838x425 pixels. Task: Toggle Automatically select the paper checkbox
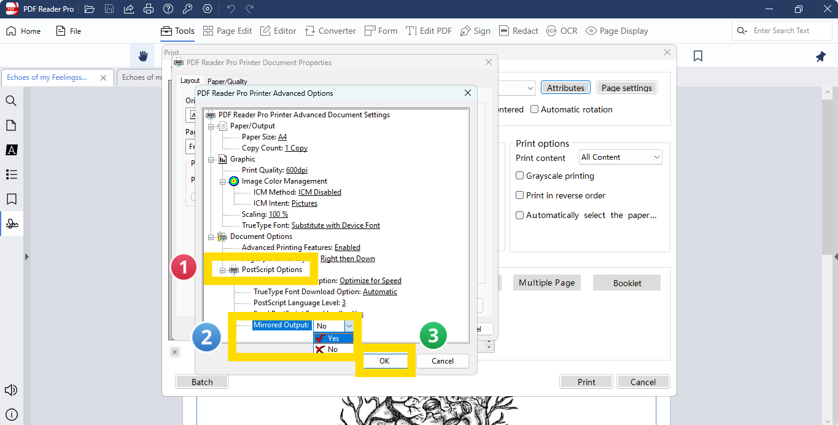point(520,215)
